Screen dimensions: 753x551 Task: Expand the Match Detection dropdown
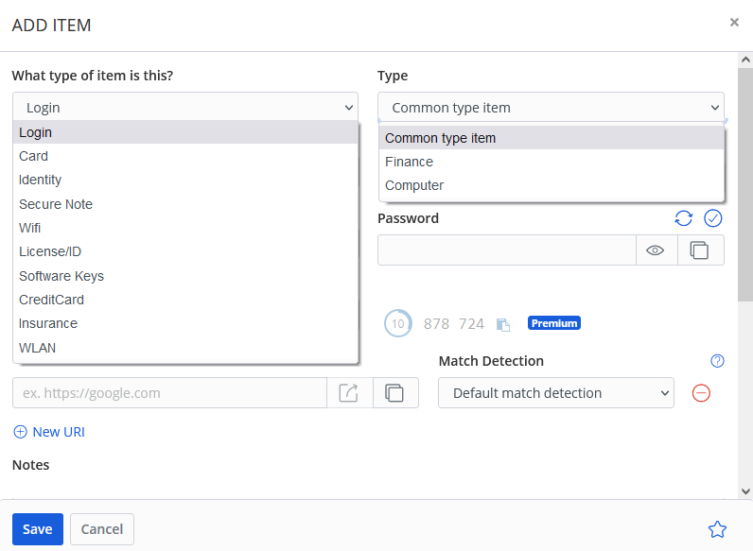[555, 393]
